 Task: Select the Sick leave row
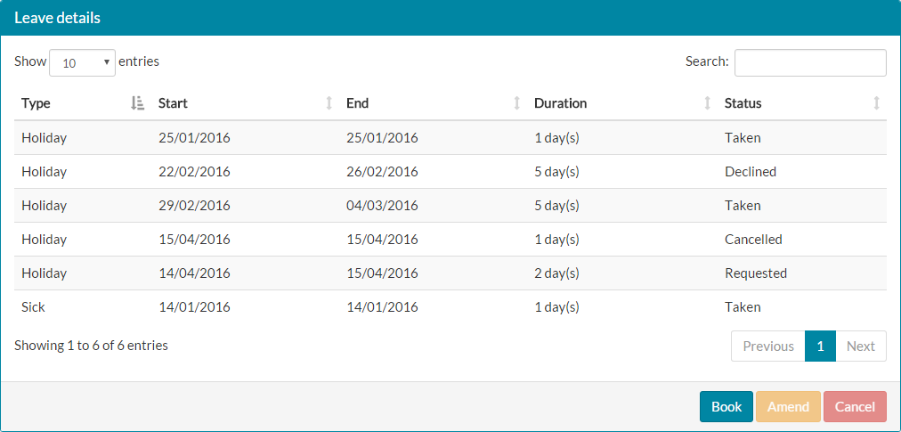tap(450, 307)
